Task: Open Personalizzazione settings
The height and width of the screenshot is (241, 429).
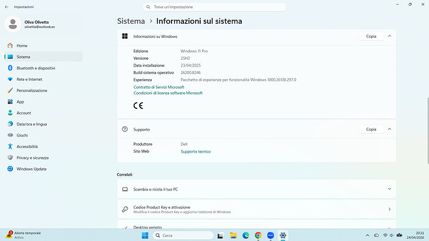Action: [44, 90]
